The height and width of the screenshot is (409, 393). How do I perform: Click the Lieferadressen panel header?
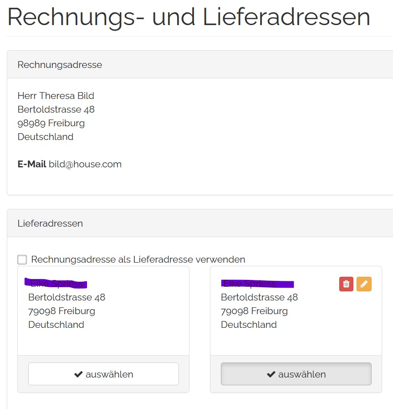click(50, 223)
